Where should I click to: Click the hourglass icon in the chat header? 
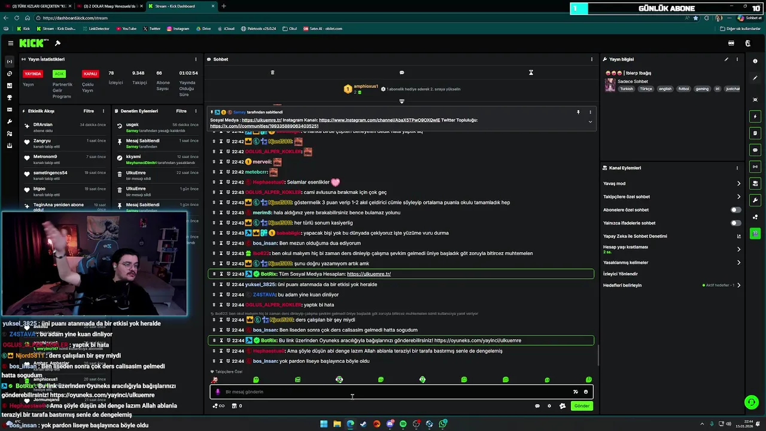(531, 72)
